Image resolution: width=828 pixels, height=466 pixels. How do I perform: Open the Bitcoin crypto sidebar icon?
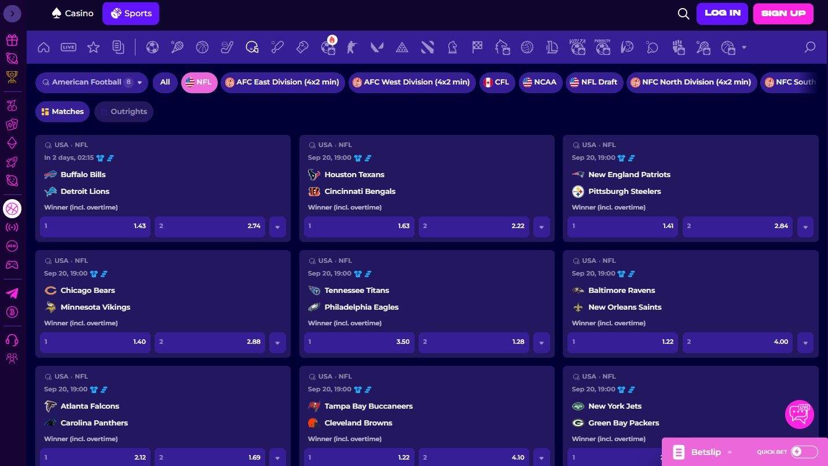pyautogui.click(x=12, y=312)
